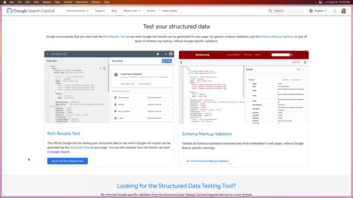Click the help icon in Rich Results screenshot

[x=158, y=54]
